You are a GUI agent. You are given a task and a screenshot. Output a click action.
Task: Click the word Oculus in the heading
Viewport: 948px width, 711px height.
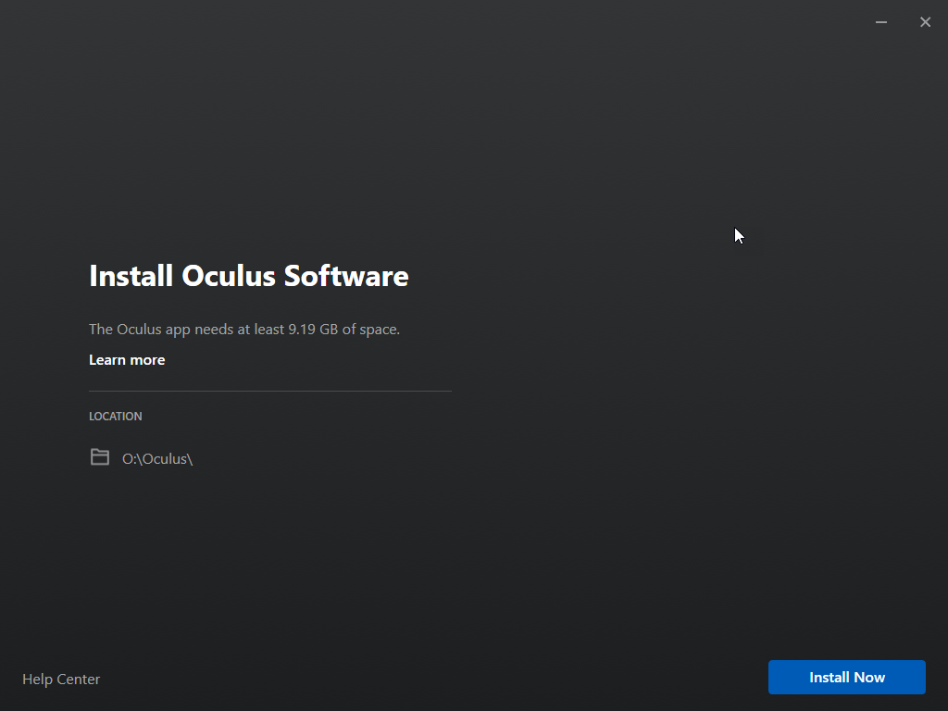coord(229,276)
